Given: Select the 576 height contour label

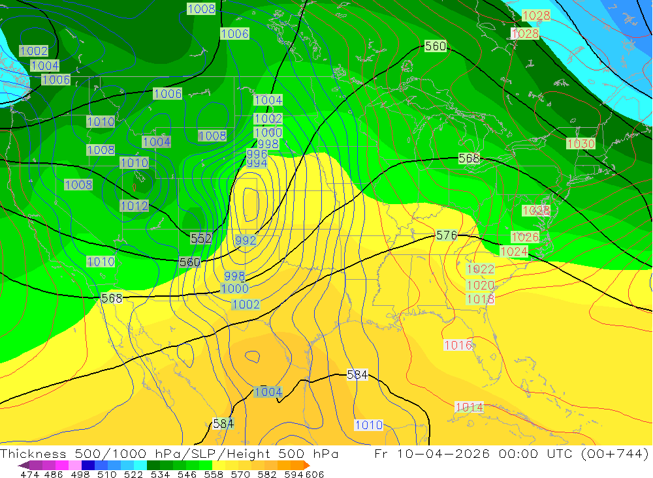Looking at the screenshot, I should click(447, 235).
